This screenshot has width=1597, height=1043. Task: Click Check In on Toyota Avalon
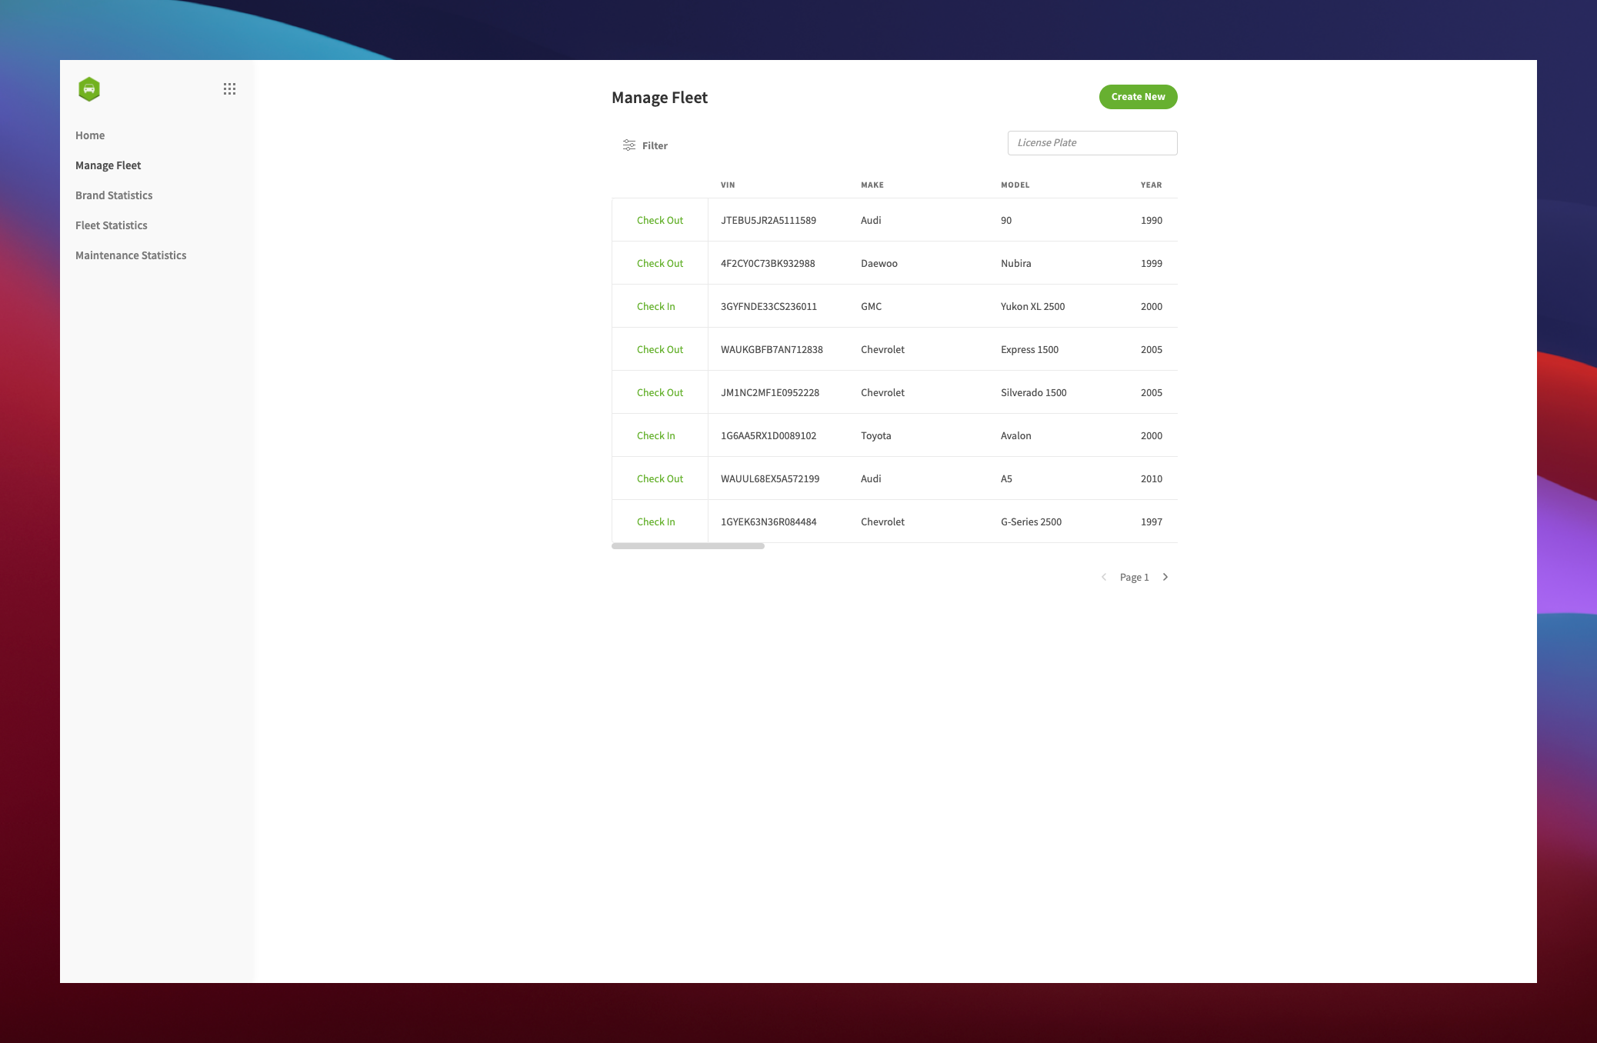[655, 434]
